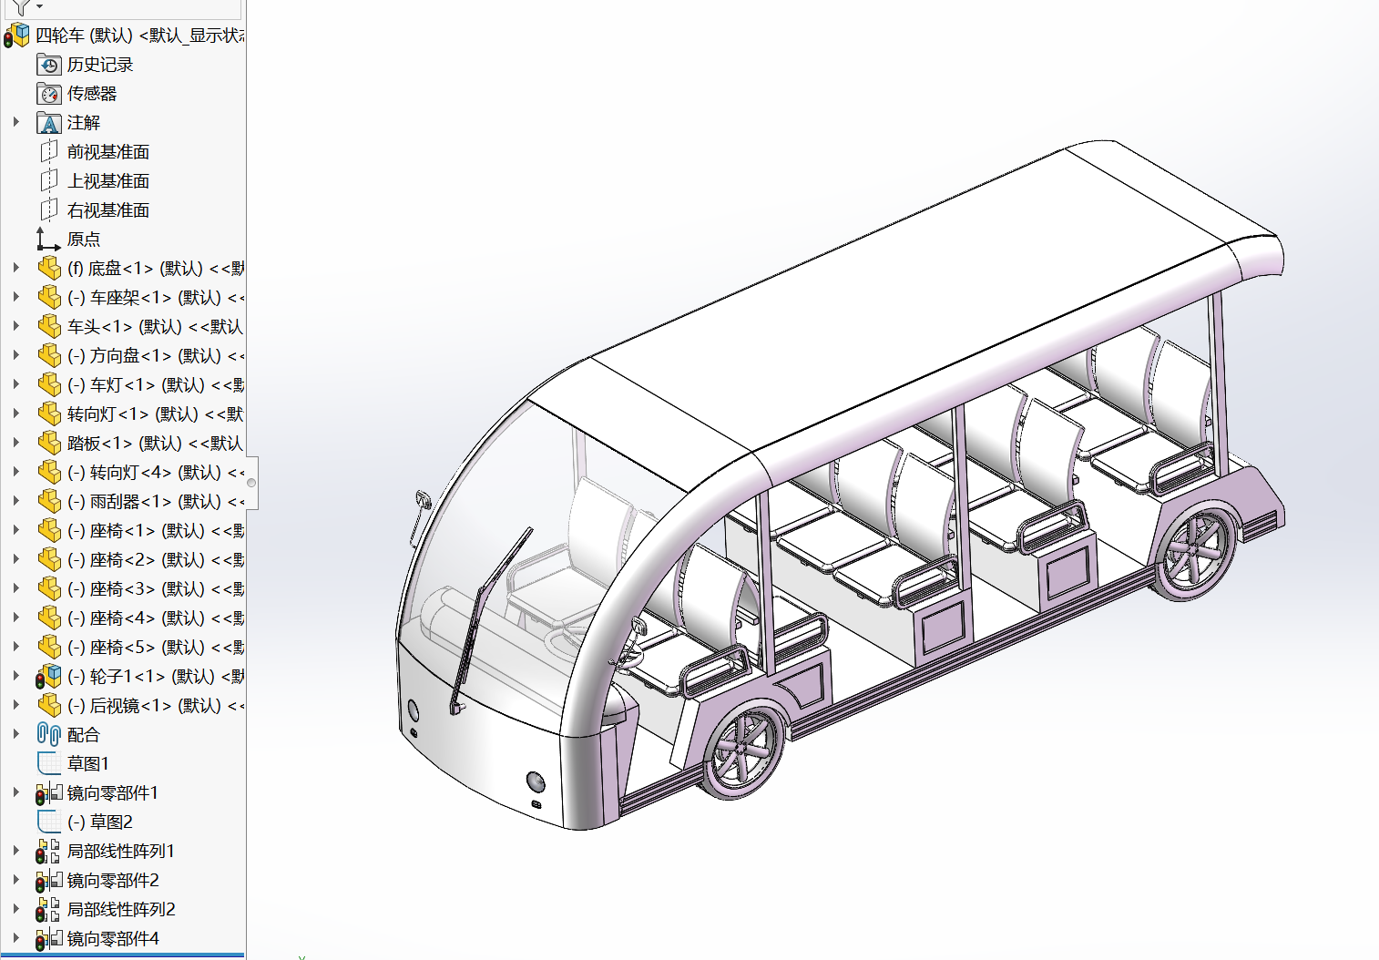Expand the 配合 mates folder
1379x960 pixels.
click(15, 734)
